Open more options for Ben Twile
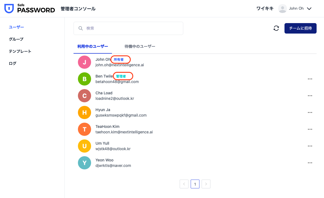 (x=310, y=79)
